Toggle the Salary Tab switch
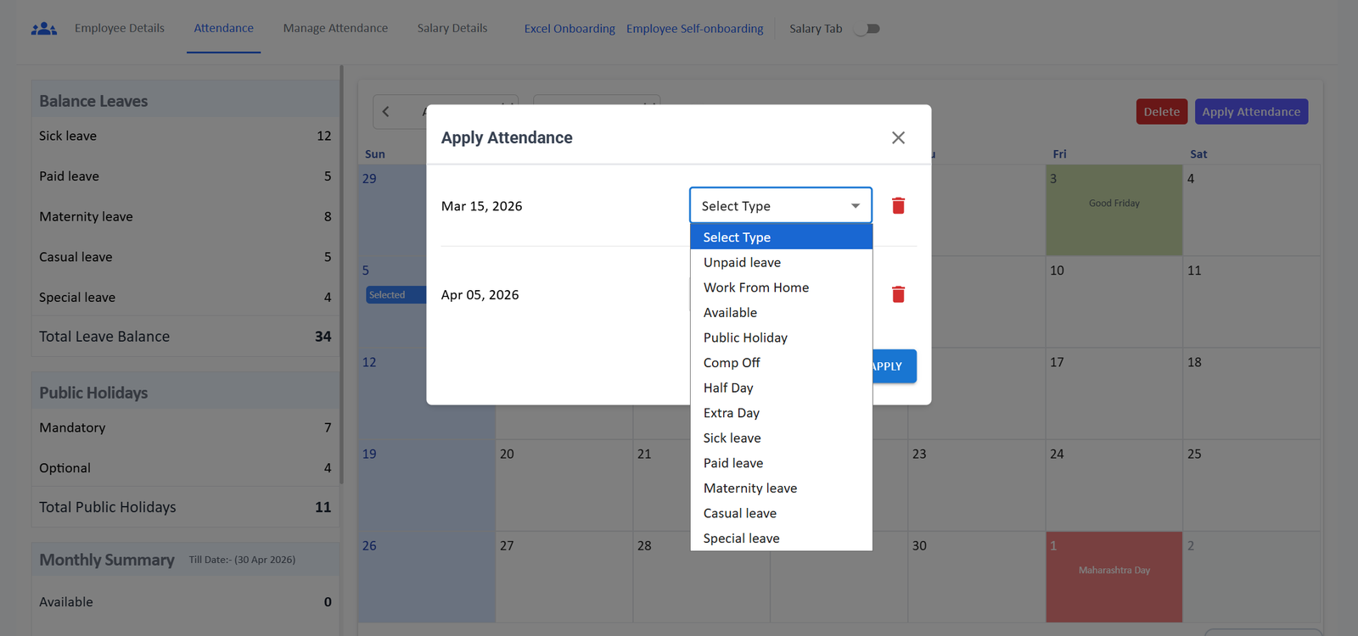 point(867,29)
